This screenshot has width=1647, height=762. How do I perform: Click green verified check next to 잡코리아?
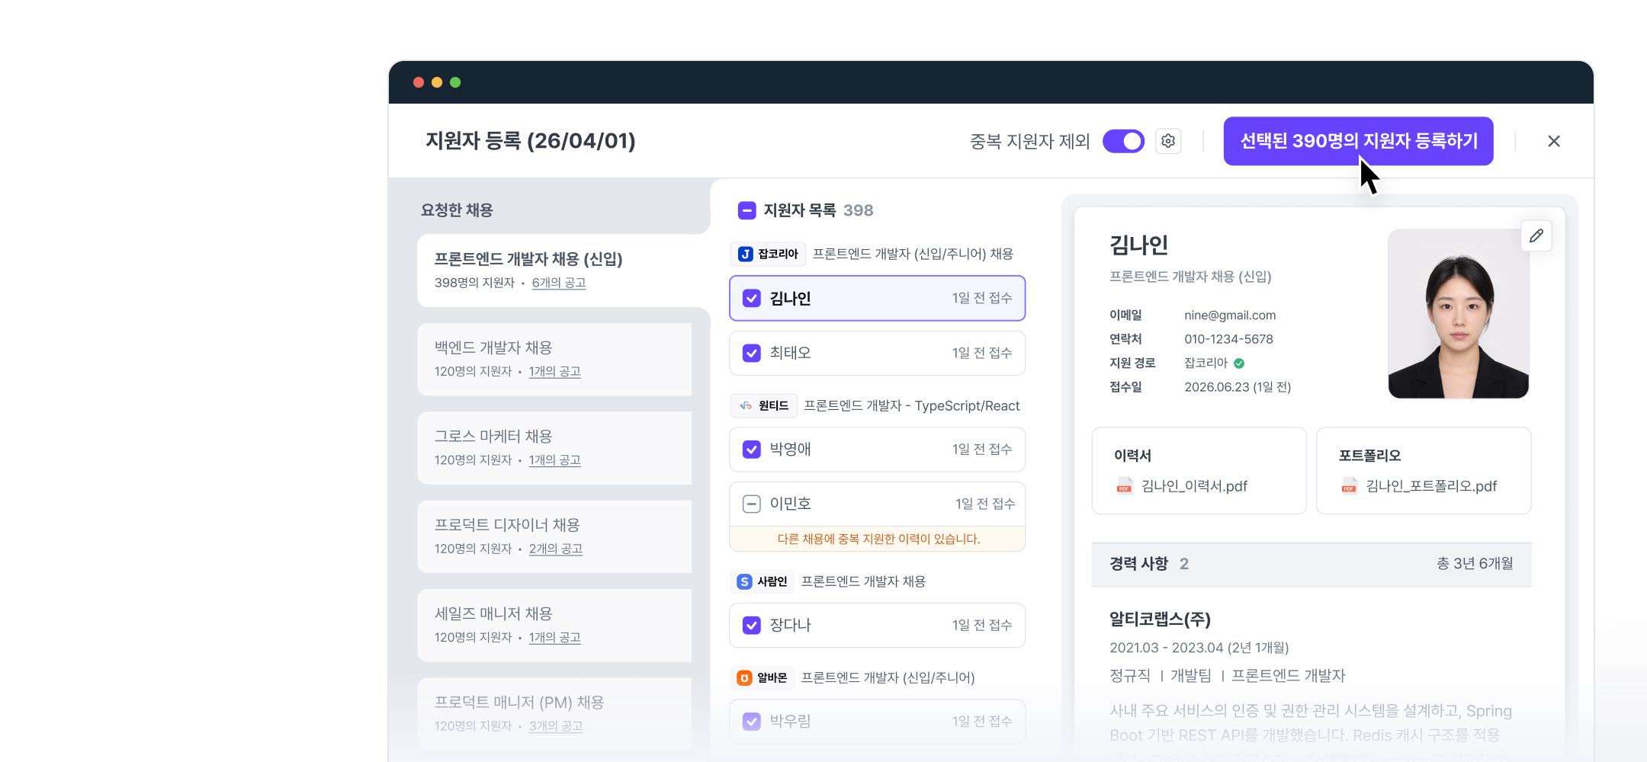point(1239,363)
